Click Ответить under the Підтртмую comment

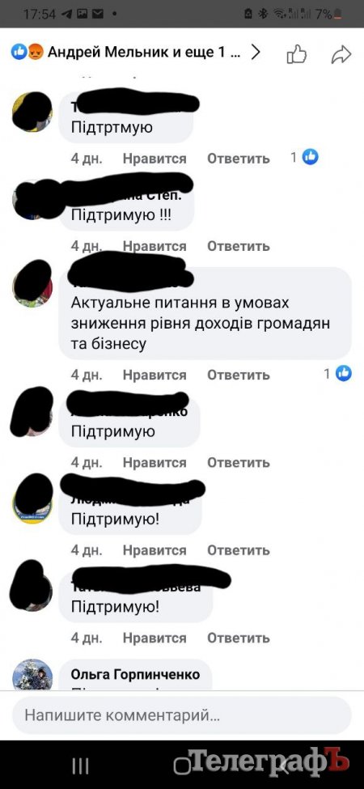pyautogui.click(x=239, y=159)
